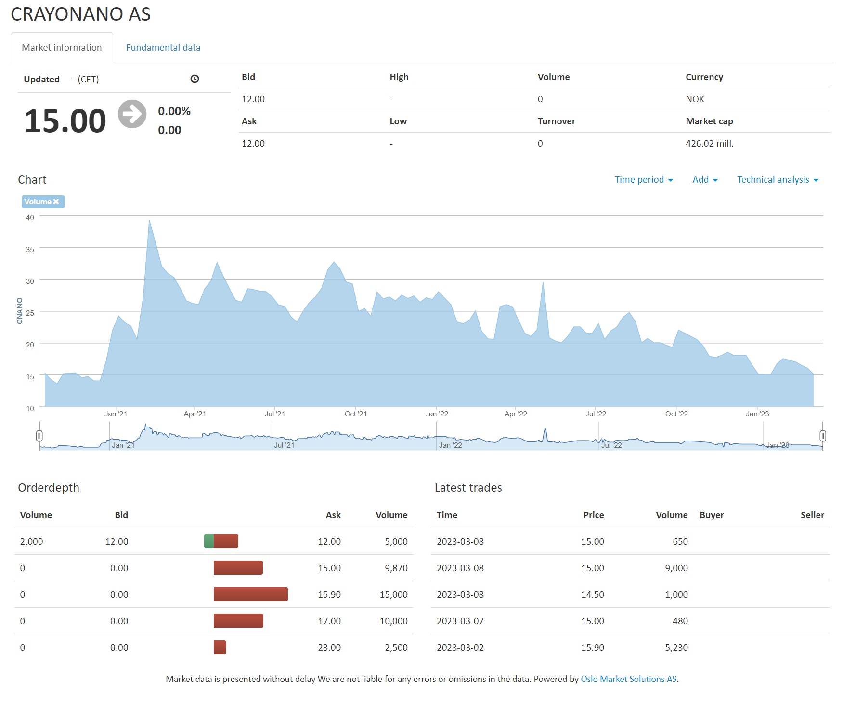This screenshot has height=721, width=856.
Task: Open the Add dropdown menu
Action: coord(705,180)
